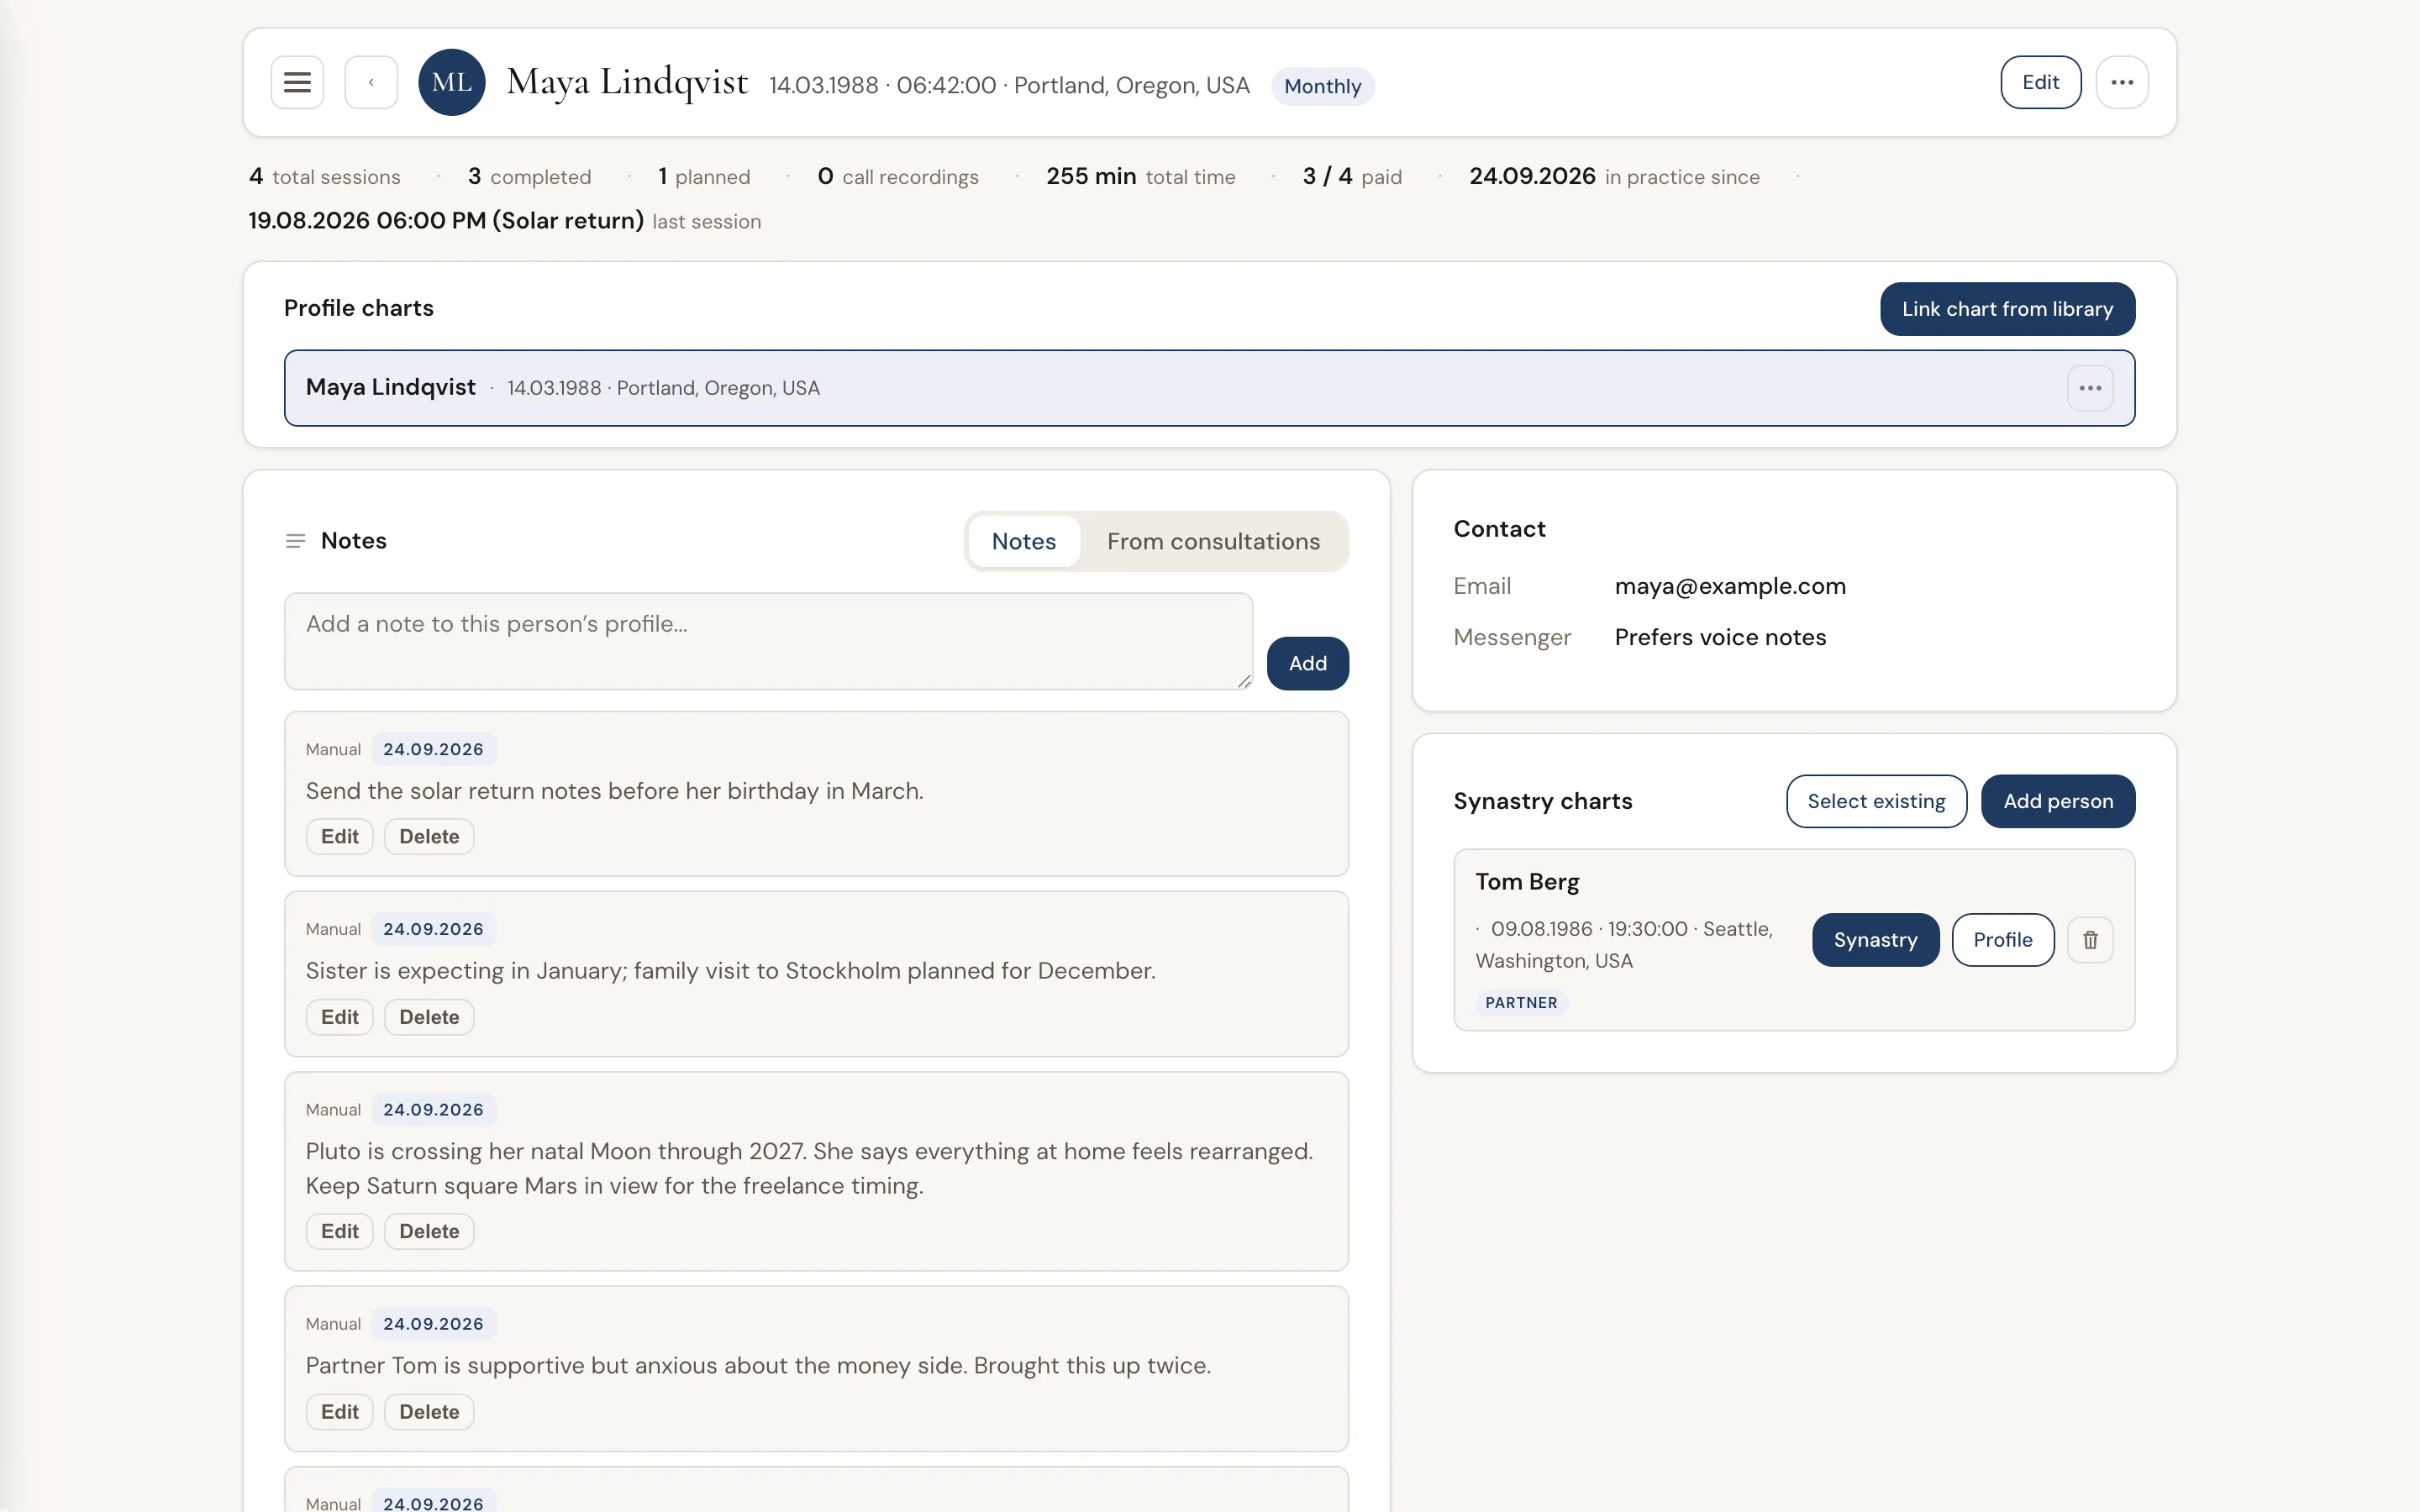Open the hamburger menu

(297, 82)
